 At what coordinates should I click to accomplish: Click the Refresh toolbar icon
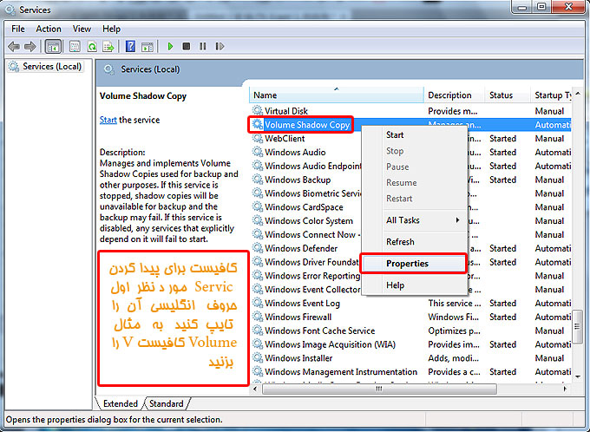click(91, 46)
